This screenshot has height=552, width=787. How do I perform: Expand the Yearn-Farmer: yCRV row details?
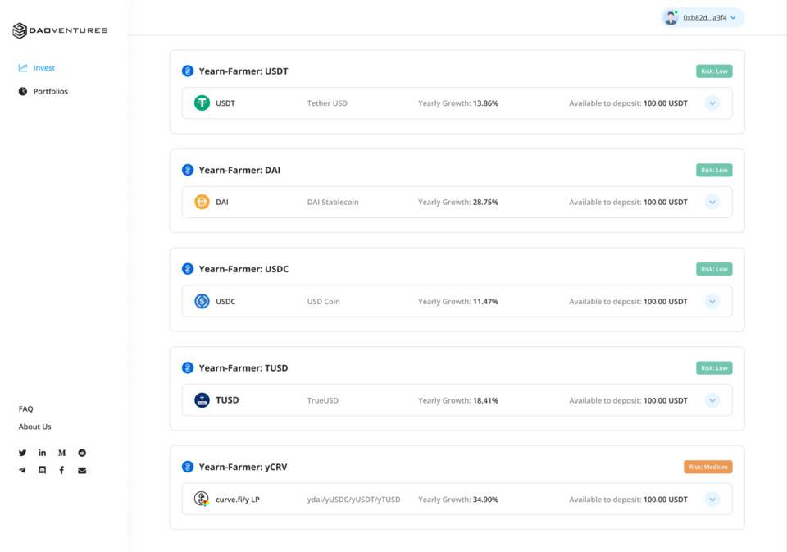[x=712, y=498]
